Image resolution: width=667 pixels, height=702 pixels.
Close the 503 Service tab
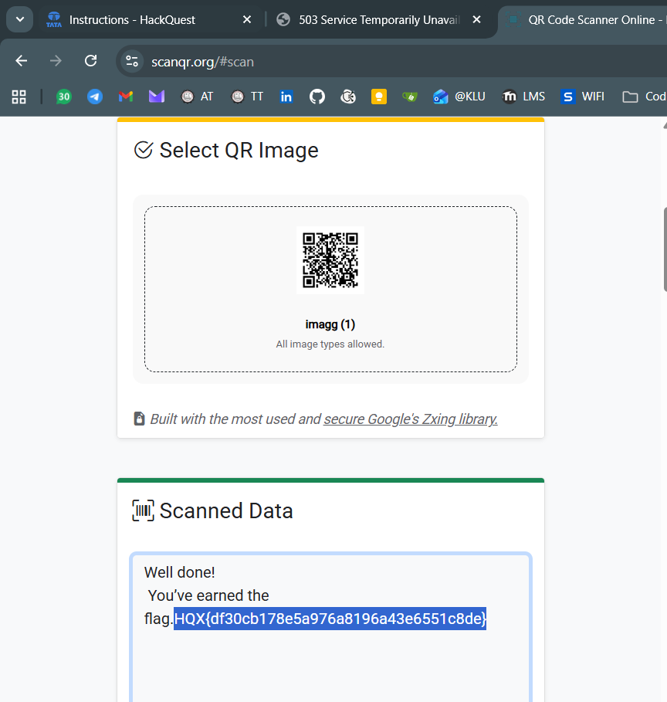(x=476, y=20)
